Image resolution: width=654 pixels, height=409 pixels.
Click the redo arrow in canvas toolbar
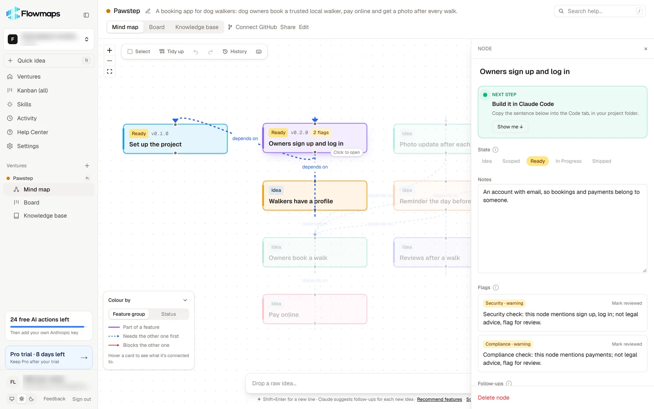[x=211, y=52]
